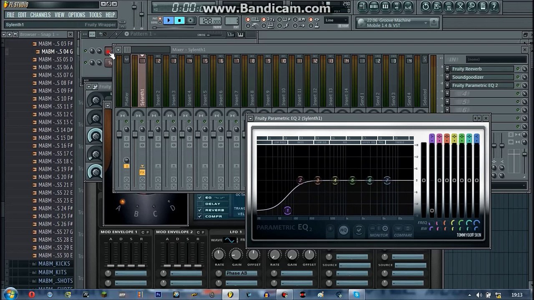Toggle Fruity Parametric EQ 2 enable LED
Viewport: 534px width, 300px height.
518,85
